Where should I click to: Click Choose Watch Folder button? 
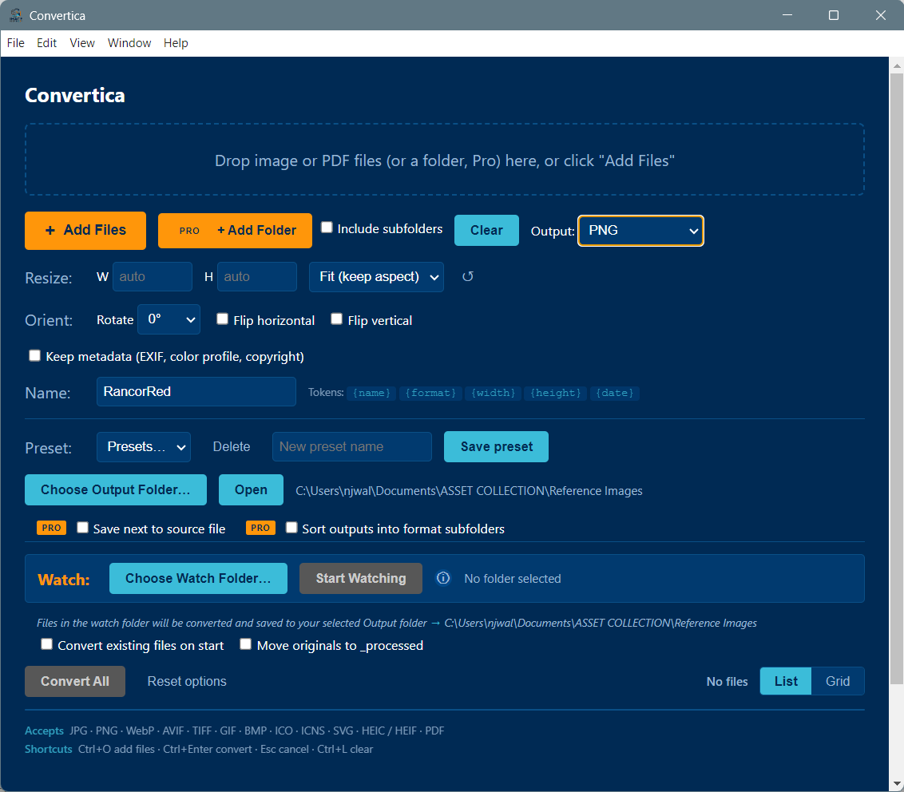point(198,578)
